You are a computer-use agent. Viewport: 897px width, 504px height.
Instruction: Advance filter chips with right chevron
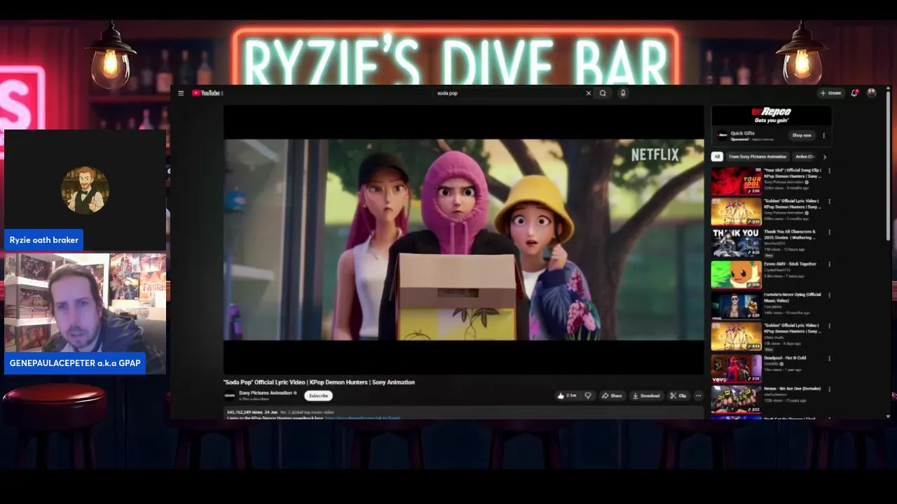[825, 157]
